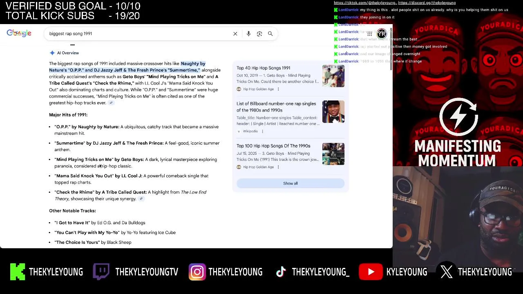
Task: Click the source link icon after 'unique synergy.'
Action: point(141,199)
